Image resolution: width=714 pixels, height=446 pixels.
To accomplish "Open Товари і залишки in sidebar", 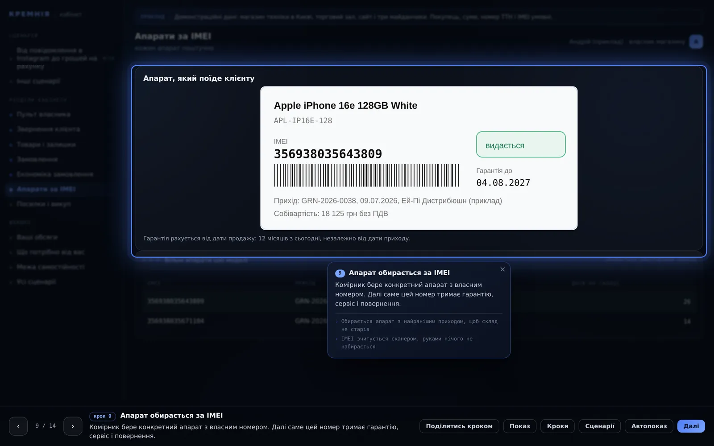I will coord(46,145).
